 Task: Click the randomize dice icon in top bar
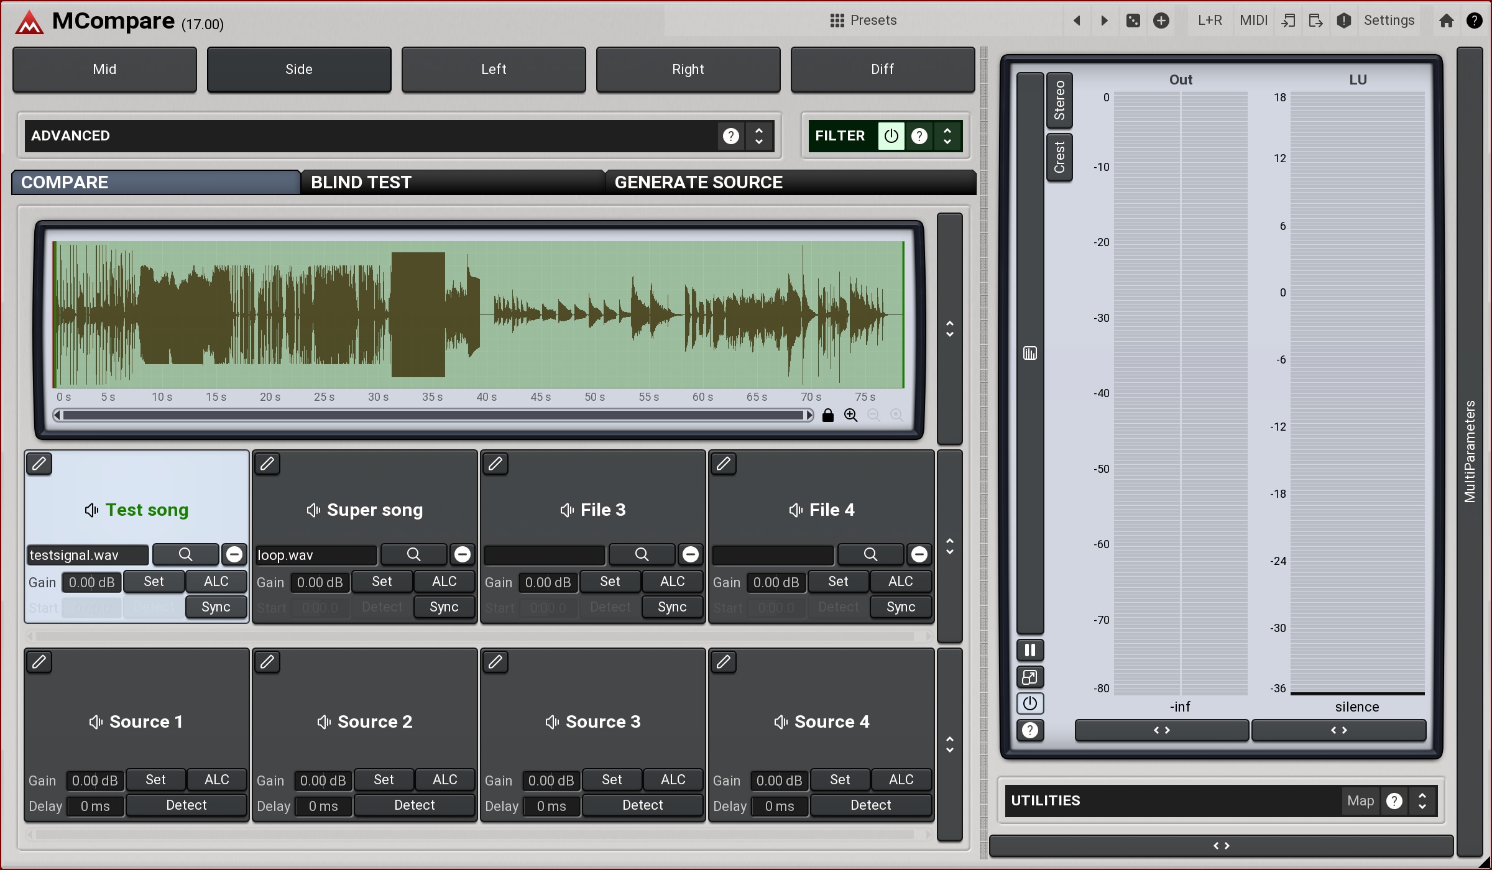1133,21
